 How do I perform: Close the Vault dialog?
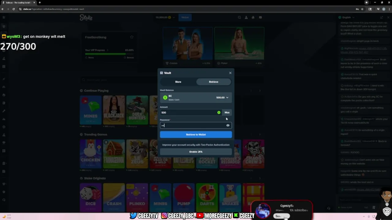click(230, 73)
